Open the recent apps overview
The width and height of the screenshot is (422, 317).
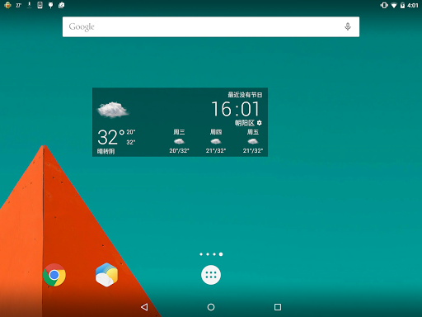tap(278, 307)
